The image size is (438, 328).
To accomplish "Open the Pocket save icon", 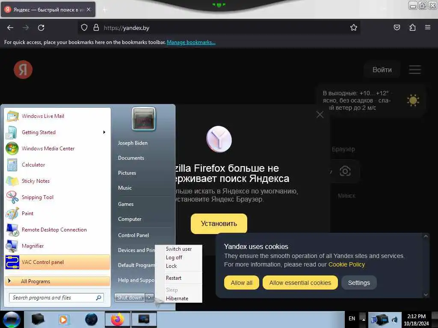I will (x=397, y=28).
